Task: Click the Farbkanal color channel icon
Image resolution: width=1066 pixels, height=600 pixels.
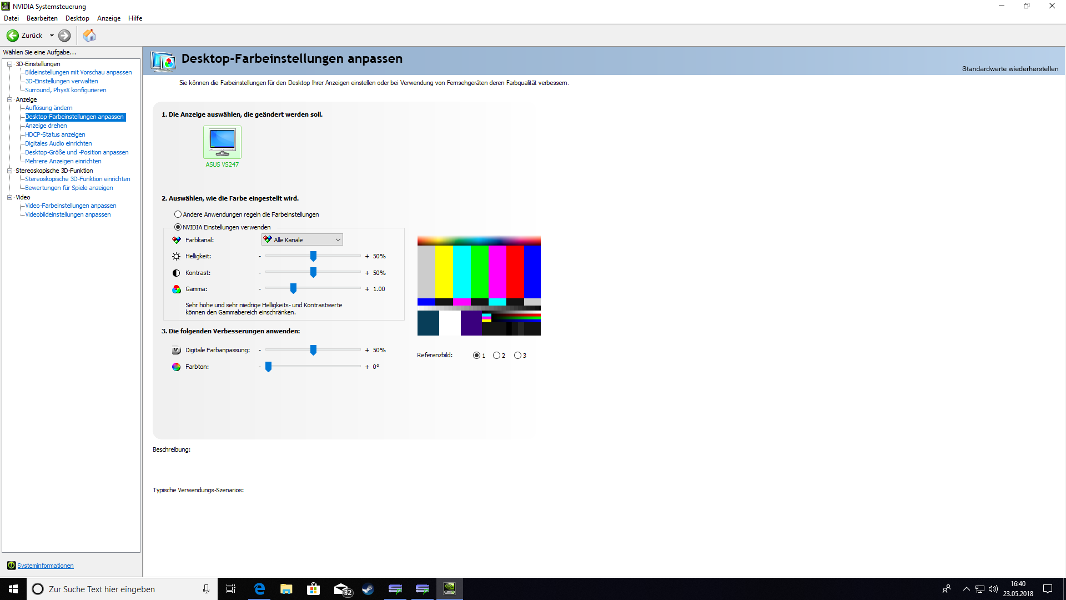Action: tap(177, 240)
